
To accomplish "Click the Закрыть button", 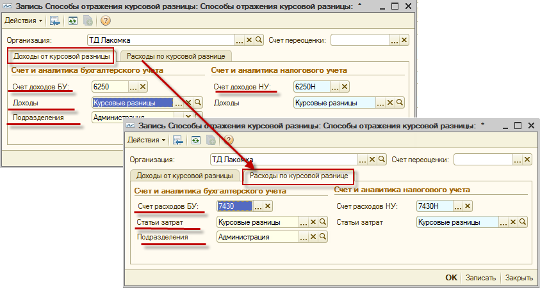I will coord(518,278).
